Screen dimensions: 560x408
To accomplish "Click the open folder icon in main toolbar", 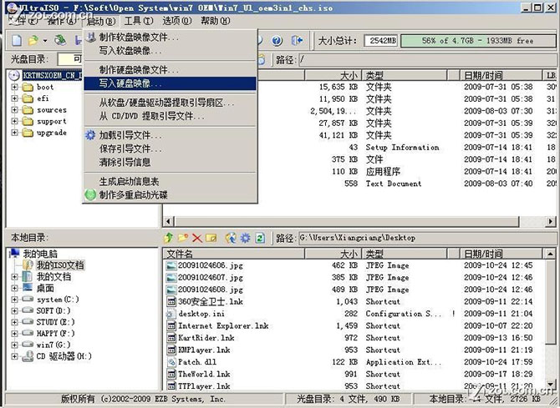I will [x=32, y=40].
